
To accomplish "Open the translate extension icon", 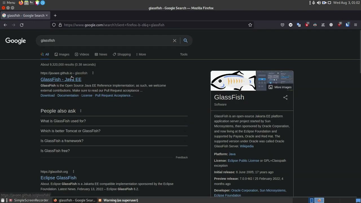I will point(299,25).
